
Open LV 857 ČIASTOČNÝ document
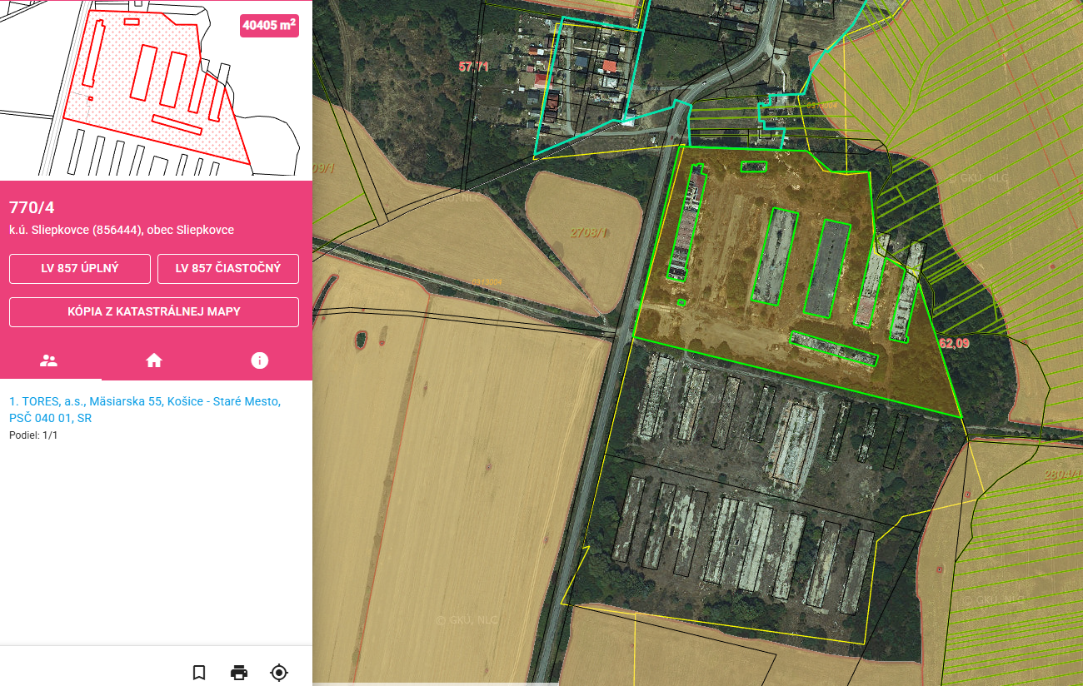[228, 269]
